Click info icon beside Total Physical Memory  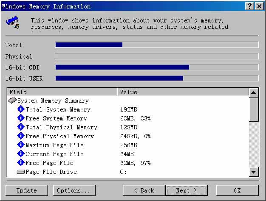(x=21, y=127)
